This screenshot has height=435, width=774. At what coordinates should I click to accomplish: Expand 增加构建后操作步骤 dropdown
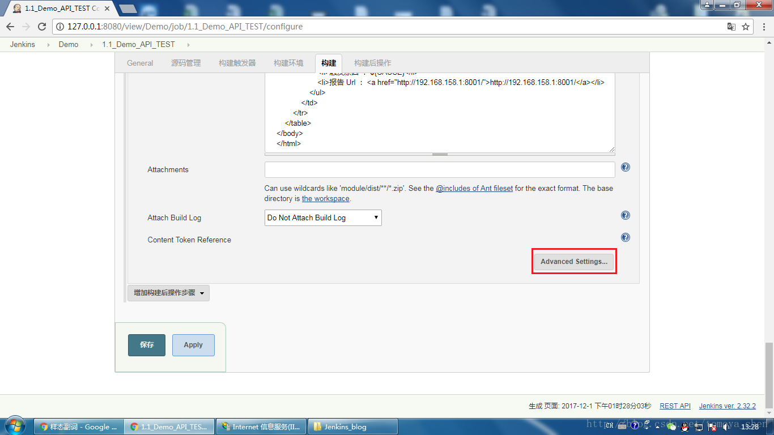tap(168, 293)
